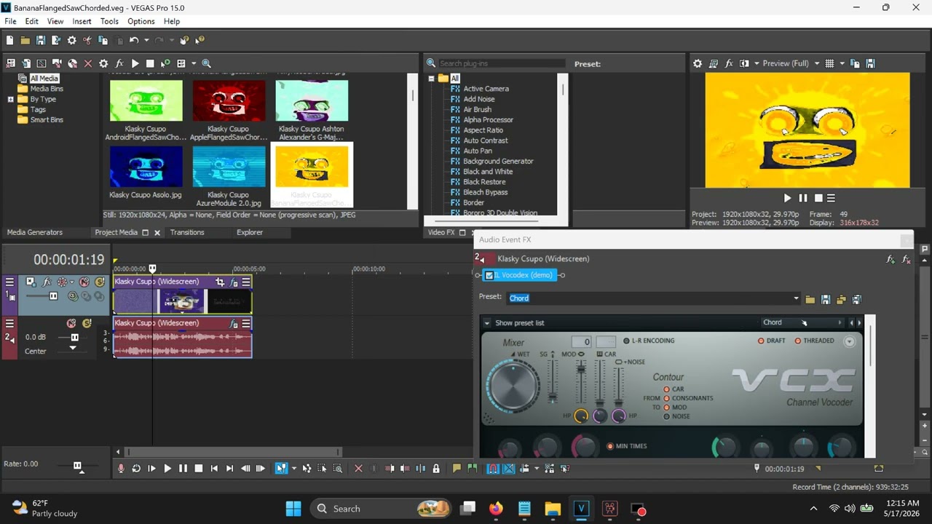Image resolution: width=932 pixels, height=524 pixels.
Task: Click the Stop button in preview window
Action: pyautogui.click(x=818, y=198)
